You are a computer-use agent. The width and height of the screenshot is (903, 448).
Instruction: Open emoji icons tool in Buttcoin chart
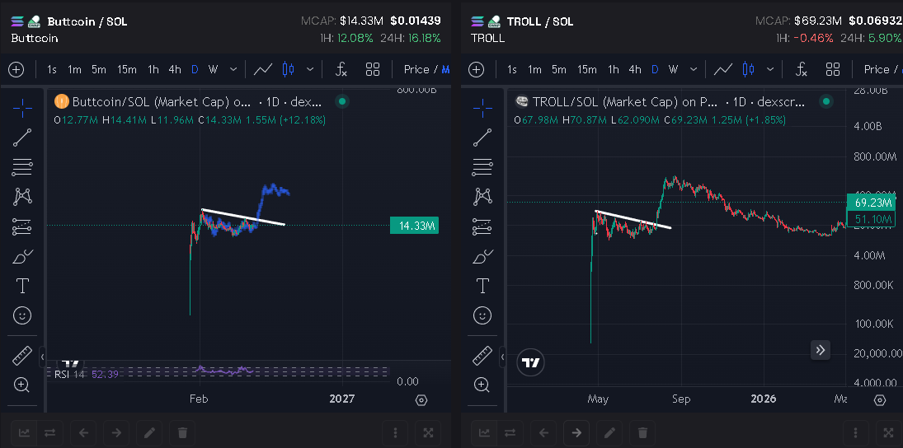coord(22,315)
